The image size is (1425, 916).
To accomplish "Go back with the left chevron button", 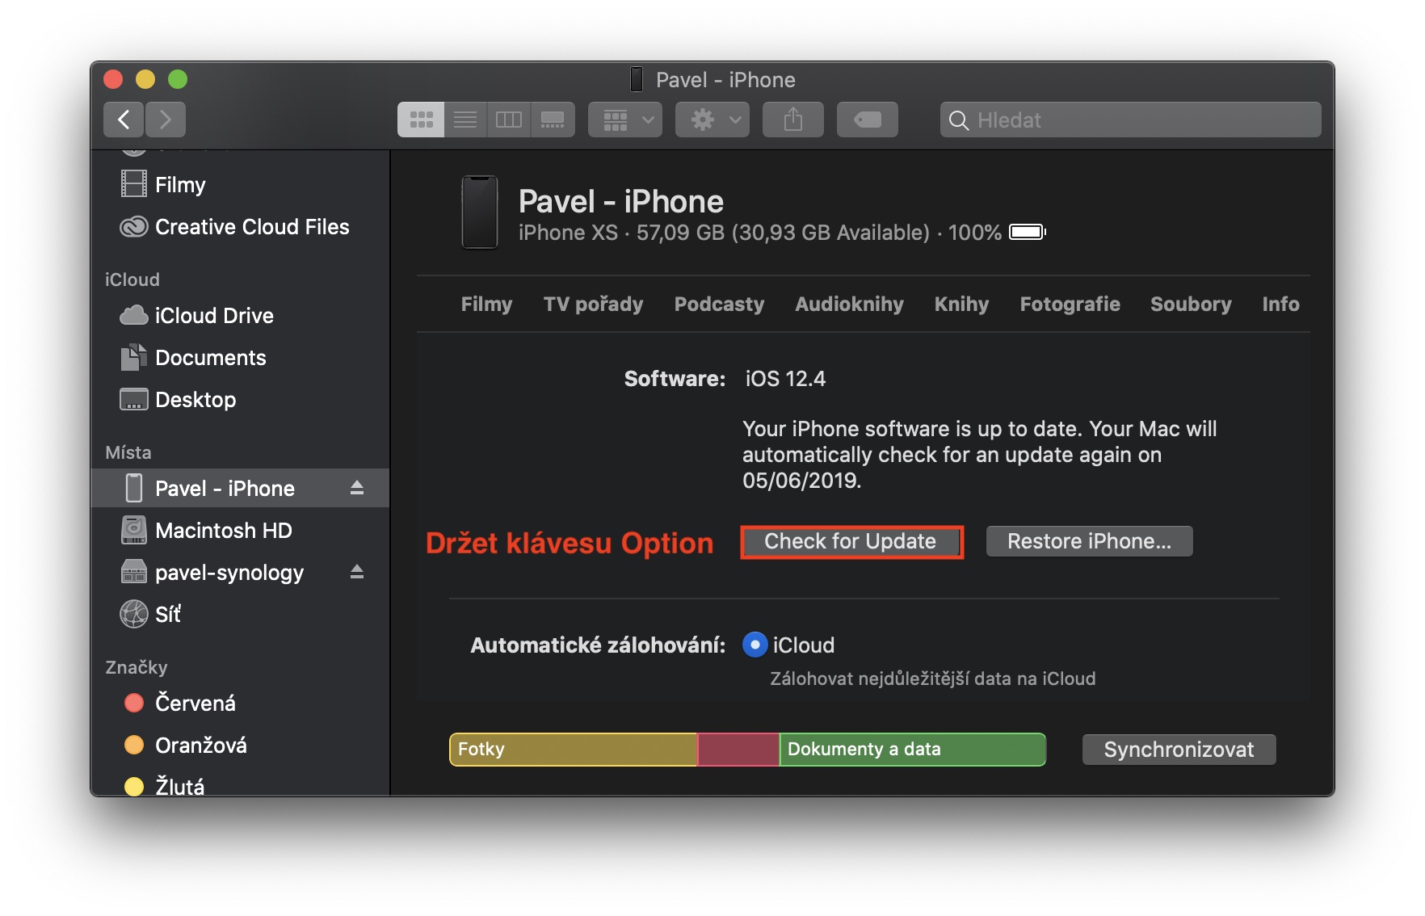I will point(124,120).
